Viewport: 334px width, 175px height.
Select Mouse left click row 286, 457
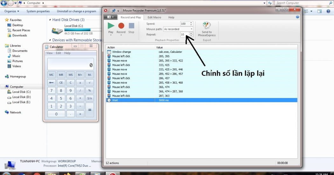tap(201, 78)
